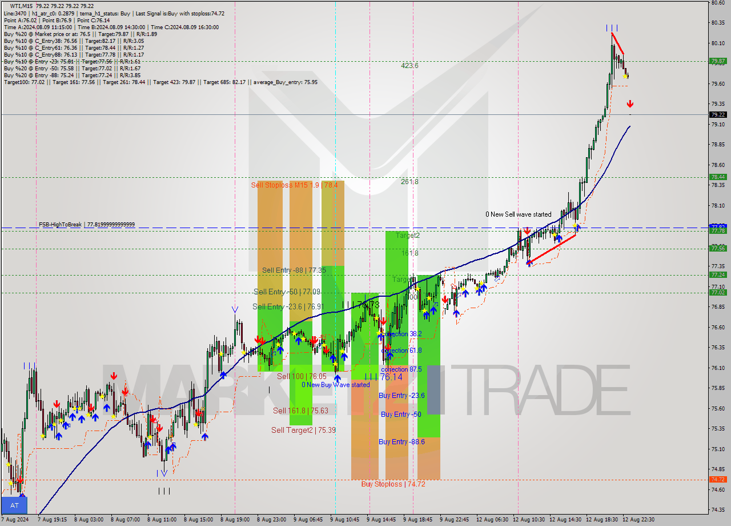Viewport: 731px width, 526px height.
Task: Click the 'Buy %20 @ Market price' line
Action: 80,34
